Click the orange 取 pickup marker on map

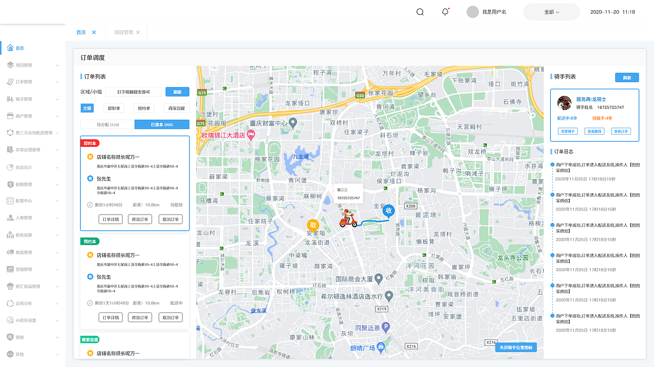[x=313, y=226]
